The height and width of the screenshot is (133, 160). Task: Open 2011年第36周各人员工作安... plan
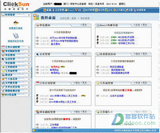coord(64,102)
